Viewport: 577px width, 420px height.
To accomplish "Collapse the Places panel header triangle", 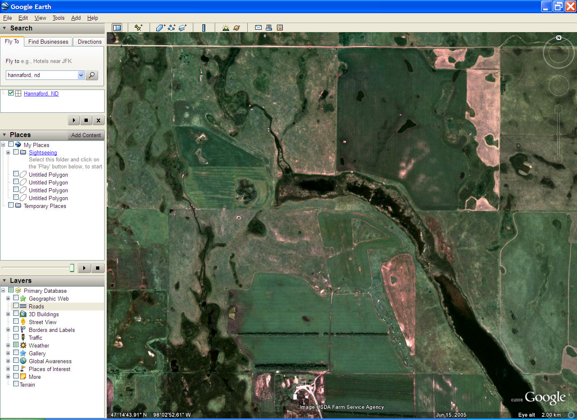I will click(x=5, y=135).
